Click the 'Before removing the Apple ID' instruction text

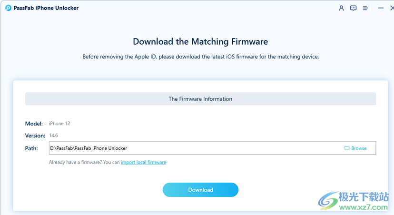coord(200,57)
